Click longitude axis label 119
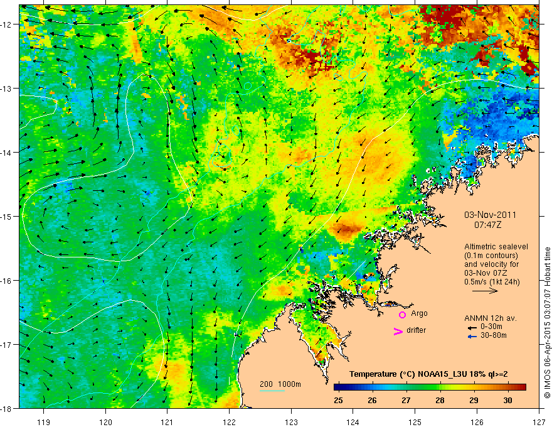 (x=44, y=422)
